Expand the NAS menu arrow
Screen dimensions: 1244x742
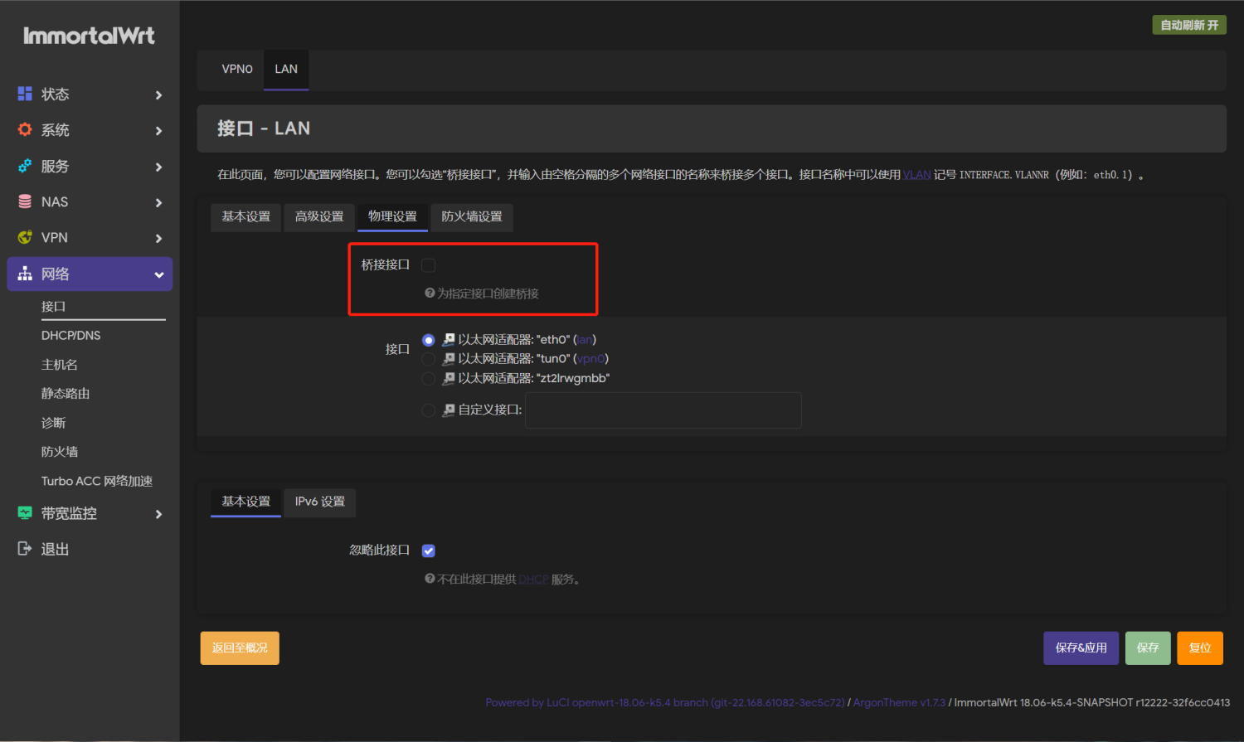(x=158, y=203)
